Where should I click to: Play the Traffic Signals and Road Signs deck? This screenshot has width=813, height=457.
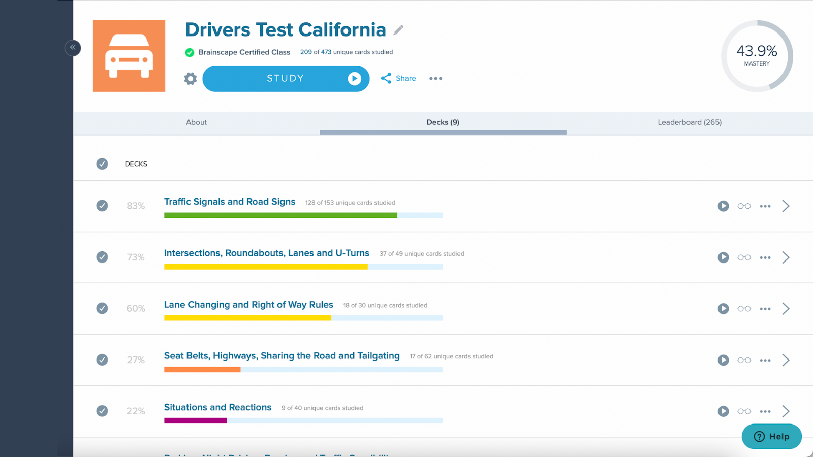tap(723, 206)
